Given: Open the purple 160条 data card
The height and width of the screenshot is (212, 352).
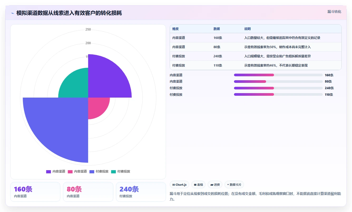Looking at the screenshot, I should [x=35, y=192].
